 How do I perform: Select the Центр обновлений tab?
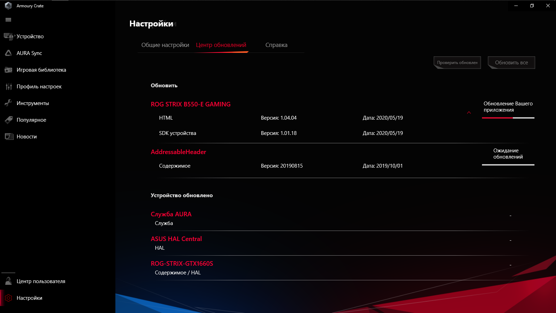tap(221, 45)
